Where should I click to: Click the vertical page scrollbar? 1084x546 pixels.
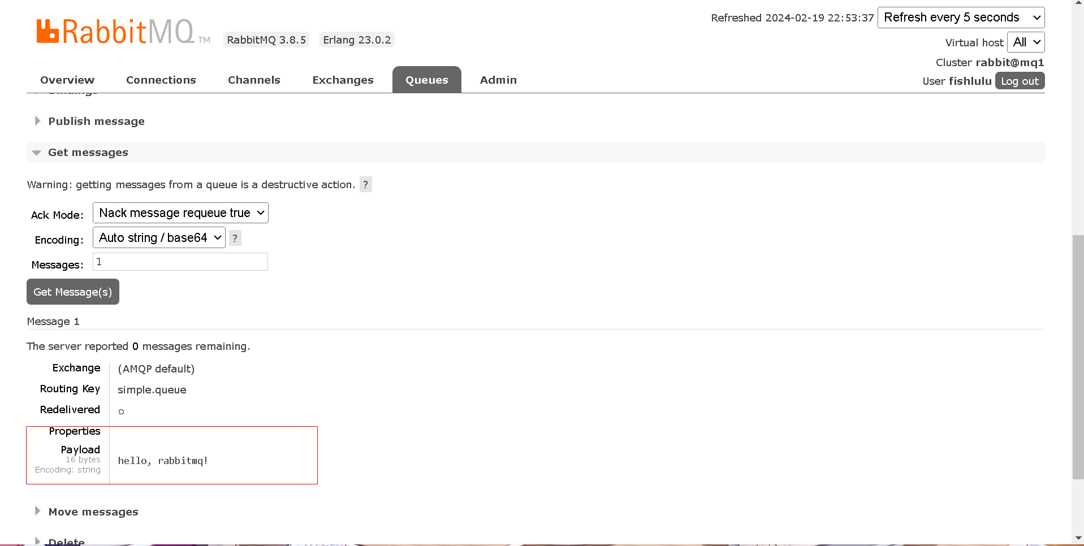tap(1078, 357)
